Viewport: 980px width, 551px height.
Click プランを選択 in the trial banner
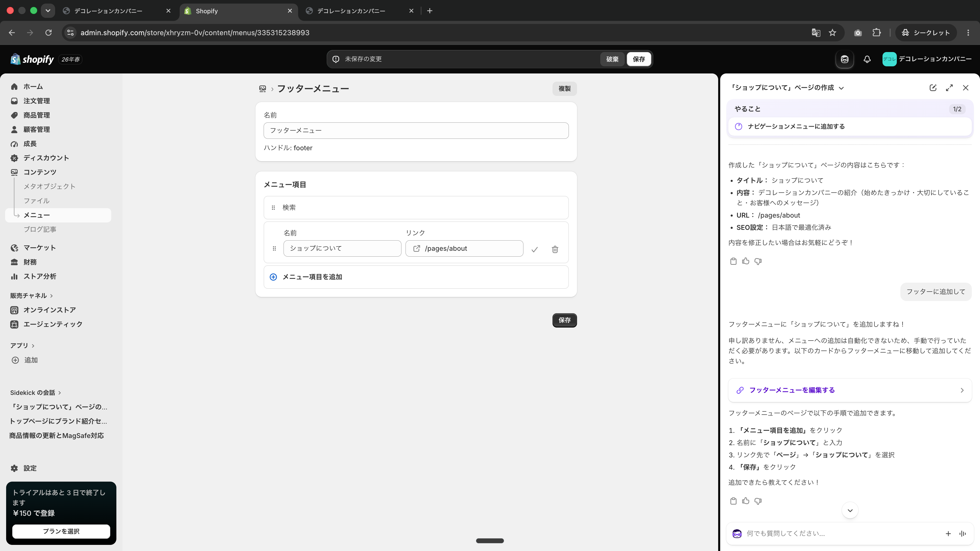click(61, 532)
